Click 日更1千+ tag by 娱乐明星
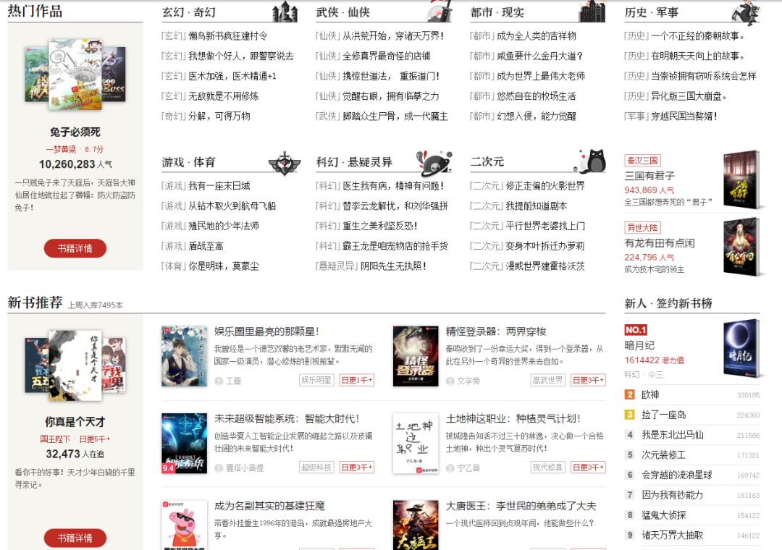 click(356, 380)
